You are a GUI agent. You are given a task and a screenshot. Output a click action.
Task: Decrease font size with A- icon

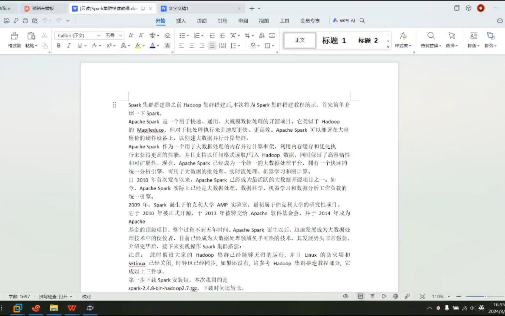(141, 35)
